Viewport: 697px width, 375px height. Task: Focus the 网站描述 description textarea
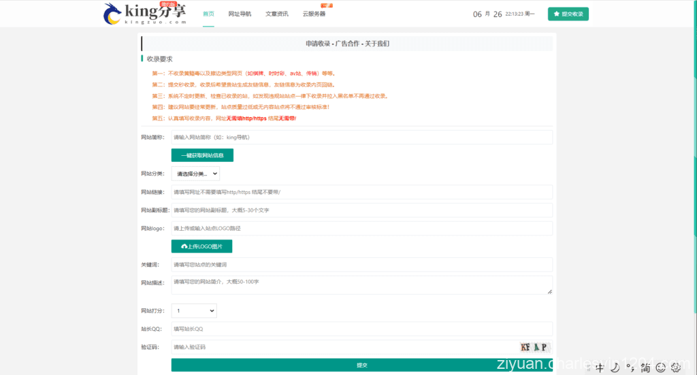(x=362, y=284)
